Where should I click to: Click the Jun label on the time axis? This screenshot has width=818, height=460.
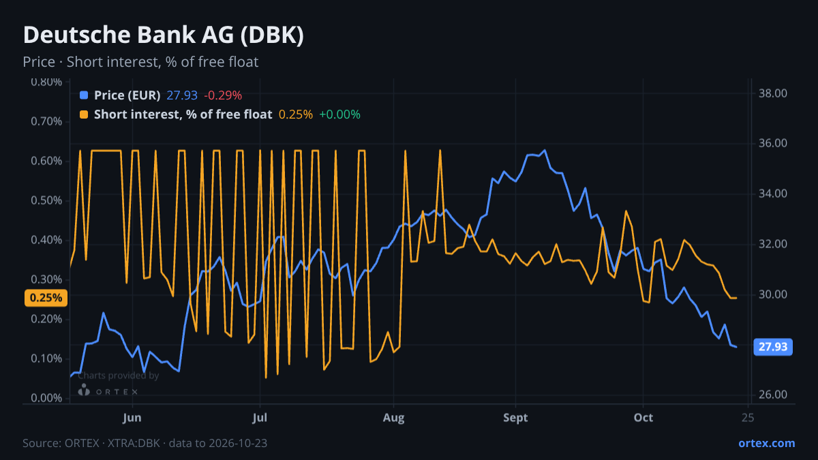(133, 417)
